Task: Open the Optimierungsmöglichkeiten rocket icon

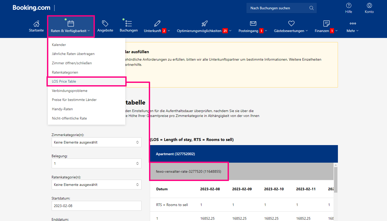Action: (x=205, y=23)
